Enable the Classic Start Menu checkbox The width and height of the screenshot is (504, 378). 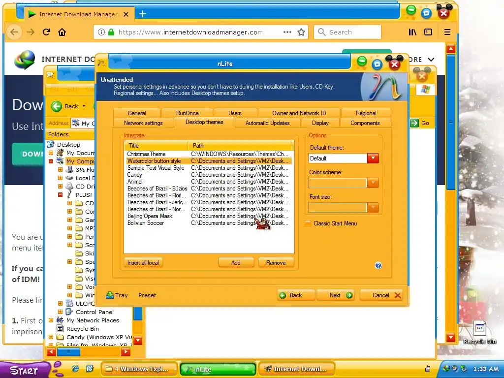[308, 223]
